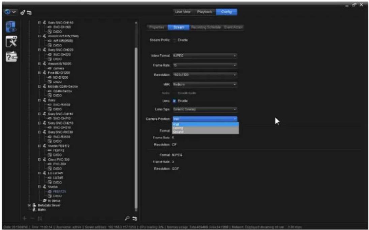Screen dimensions: 369x230
Task: Open the question mark sidebar icon
Action: click(11, 56)
